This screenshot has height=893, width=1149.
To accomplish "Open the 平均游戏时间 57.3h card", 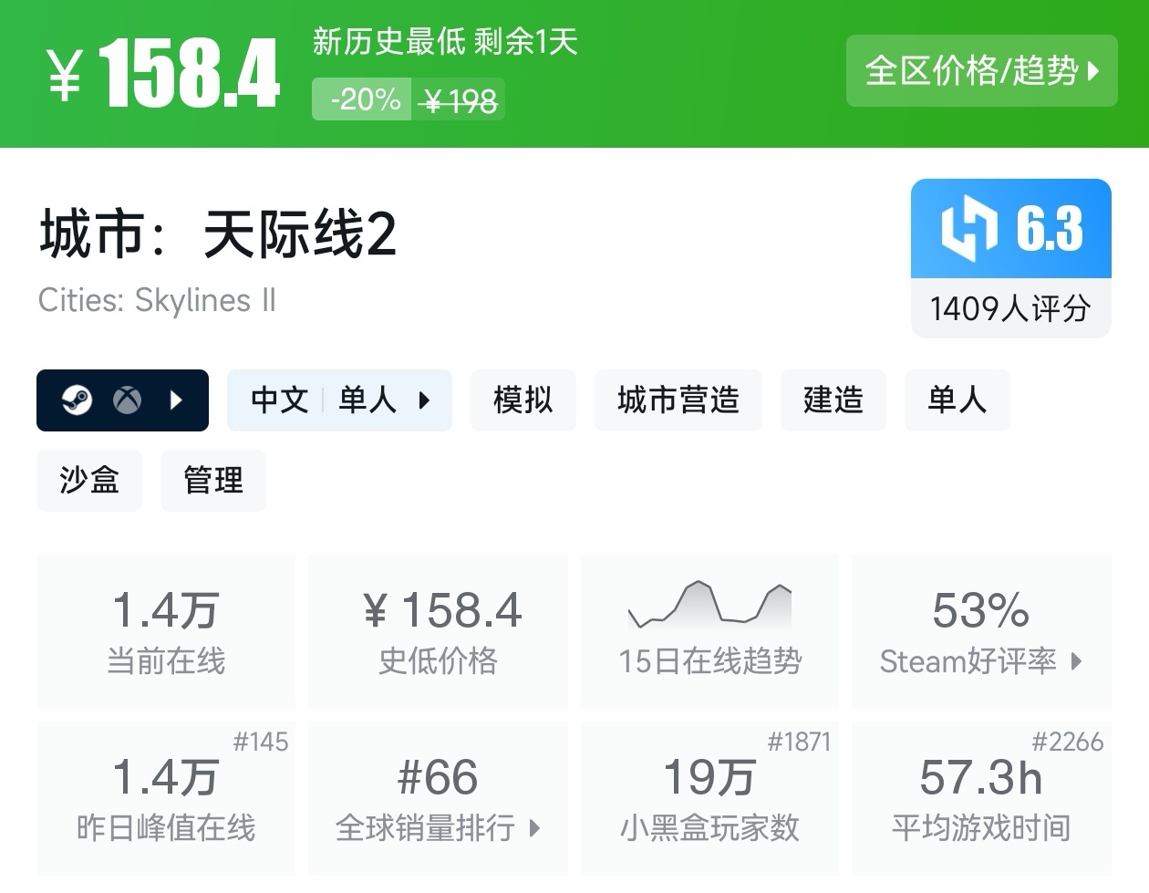I will pyautogui.click(x=980, y=798).
